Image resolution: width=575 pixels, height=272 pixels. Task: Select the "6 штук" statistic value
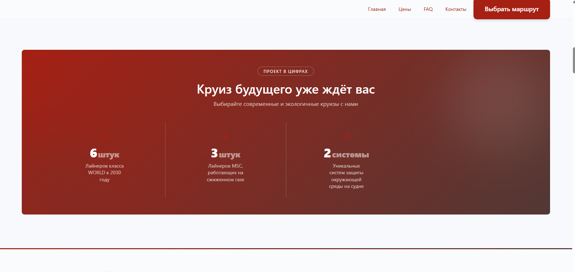(x=105, y=154)
